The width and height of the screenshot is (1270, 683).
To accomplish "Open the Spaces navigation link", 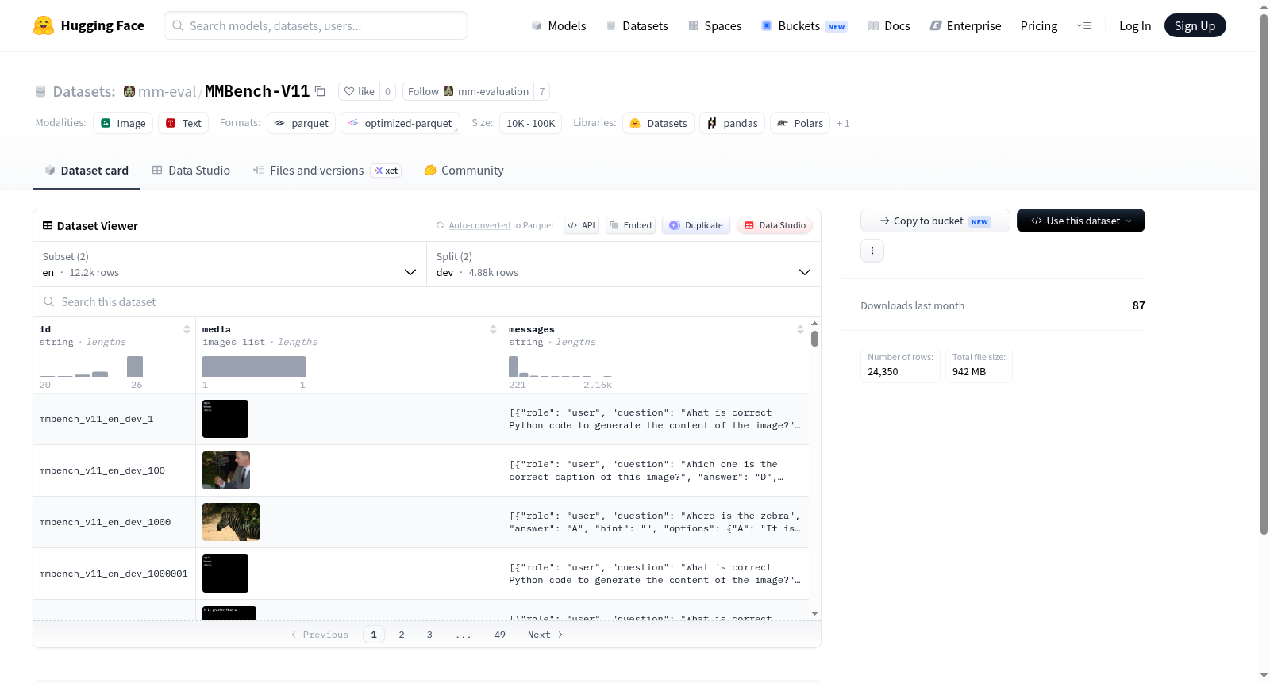I will (x=715, y=25).
